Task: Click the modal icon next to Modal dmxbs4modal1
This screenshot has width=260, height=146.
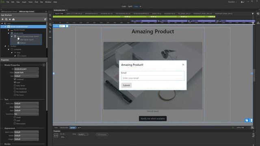Action: pyautogui.click(x=9, y=27)
